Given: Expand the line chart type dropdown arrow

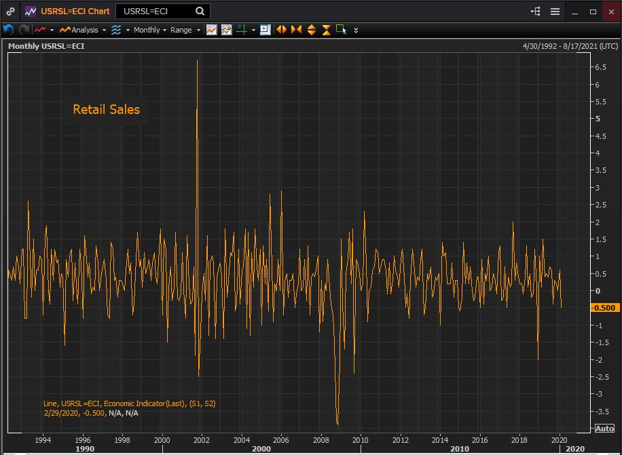Looking at the screenshot, I should [52, 30].
